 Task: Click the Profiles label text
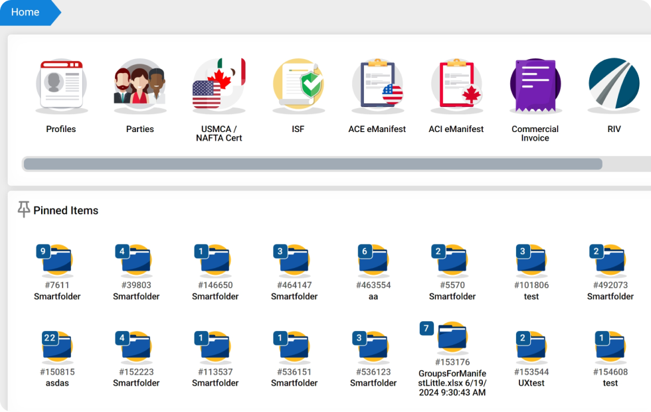tap(61, 129)
